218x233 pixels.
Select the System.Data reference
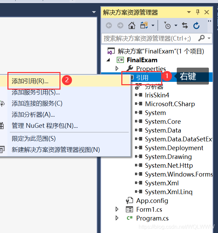pyautogui.click(x=163, y=130)
